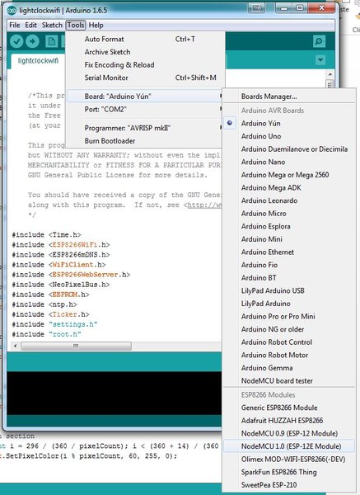Select Arduino BT board
The image size is (360, 495).
289,278
